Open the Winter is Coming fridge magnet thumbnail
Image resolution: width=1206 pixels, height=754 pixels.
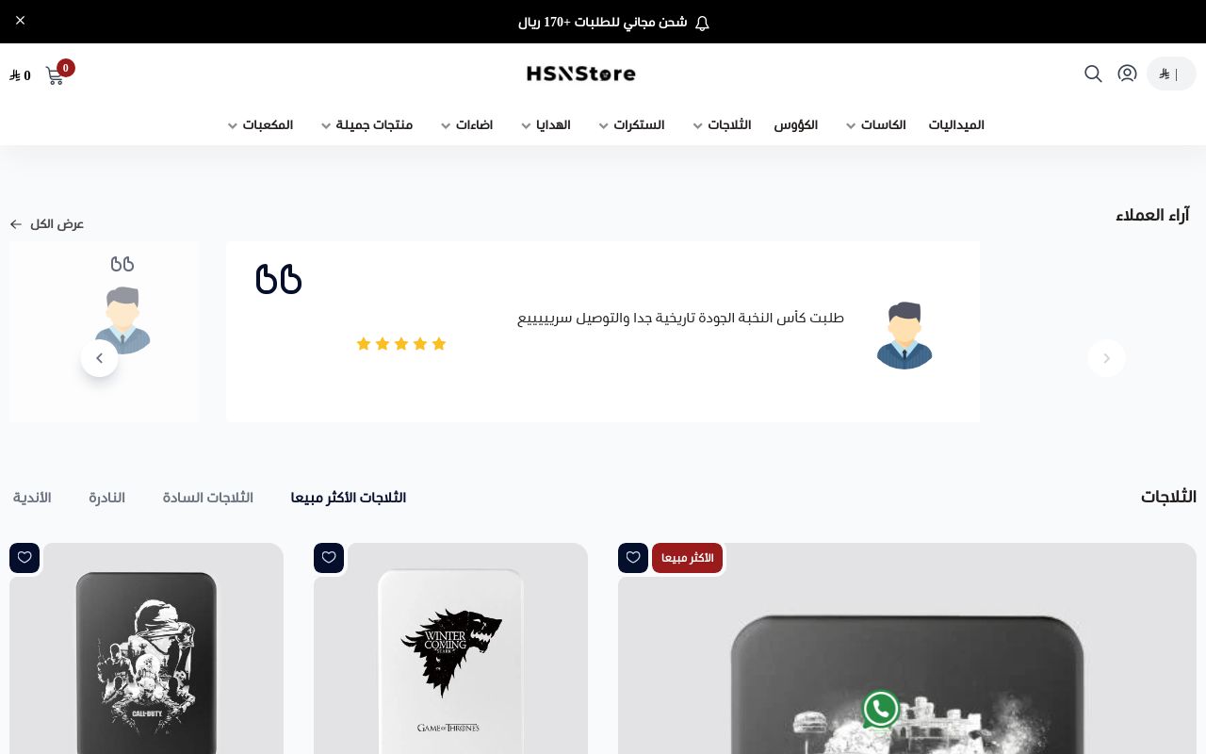point(450,660)
